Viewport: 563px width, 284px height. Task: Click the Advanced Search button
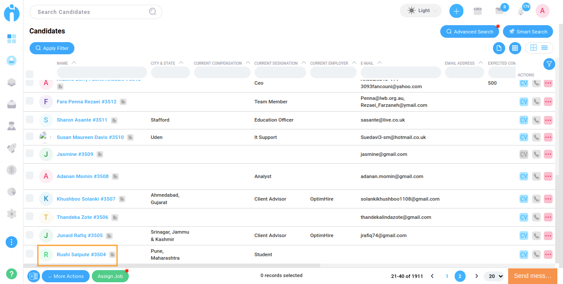tap(469, 32)
